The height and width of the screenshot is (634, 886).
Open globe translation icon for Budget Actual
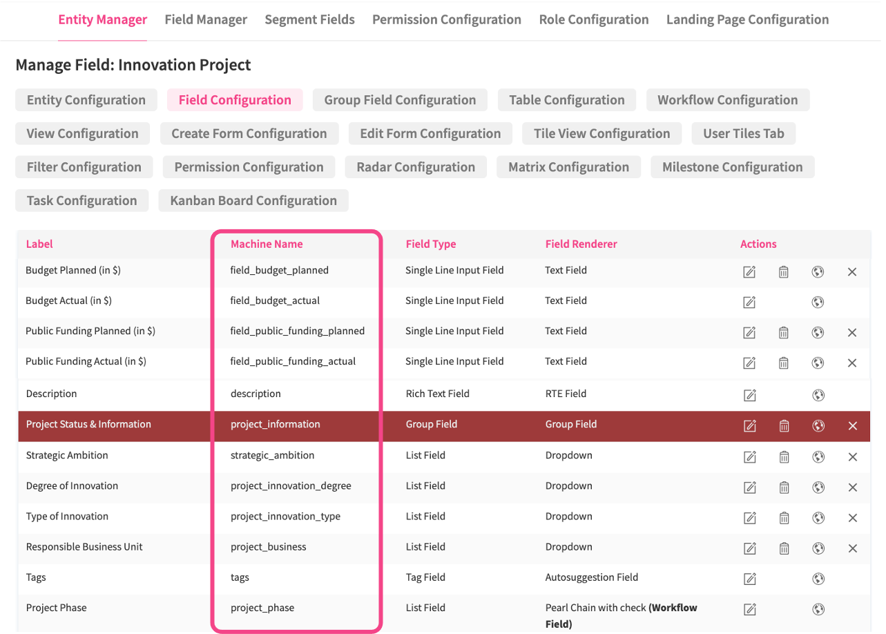(818, 302)
